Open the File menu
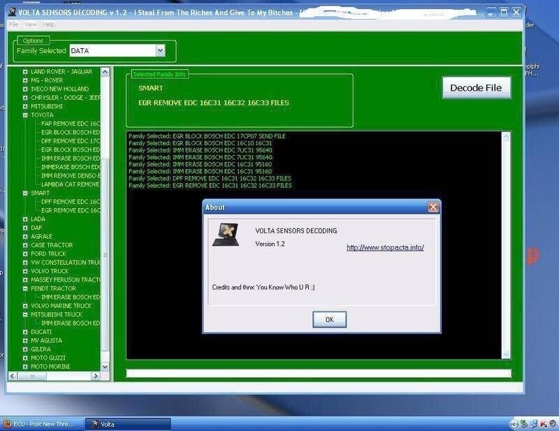The image size is (559, 431). pos(13,24)
